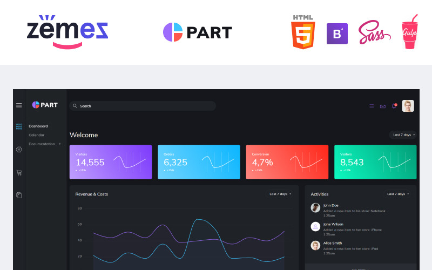Image resolution: width=432 pixels, height=270 pixels.
Task: Select Calendar in the side menu
Action: tap(37, 135)
